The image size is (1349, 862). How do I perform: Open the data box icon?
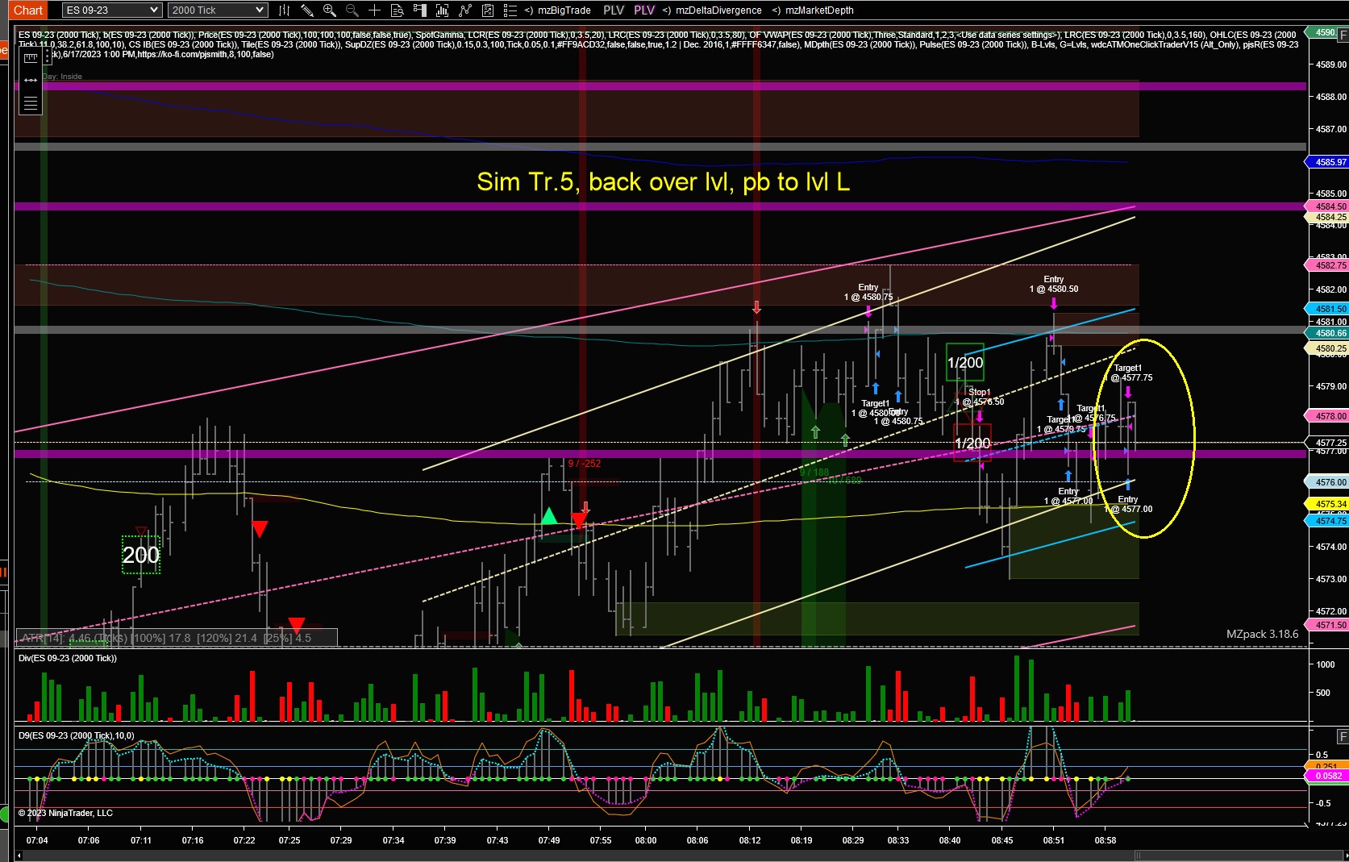point(397,10)
